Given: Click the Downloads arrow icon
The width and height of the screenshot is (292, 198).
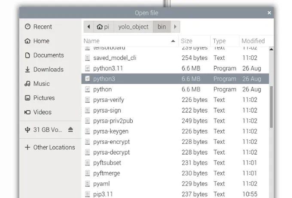Looking at the screenshot, I should point(27,70).
